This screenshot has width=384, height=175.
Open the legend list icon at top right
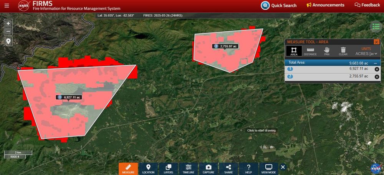(x=376, y=27)
